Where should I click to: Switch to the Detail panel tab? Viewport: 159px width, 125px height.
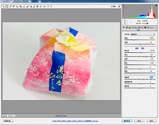pos(130,27)
